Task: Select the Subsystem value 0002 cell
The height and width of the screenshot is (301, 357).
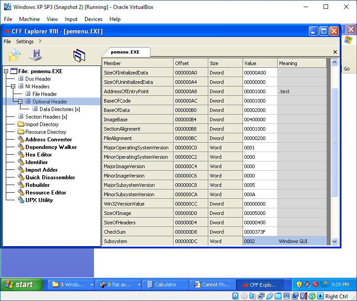Action: pyautogui.click(x=260, y=241)
